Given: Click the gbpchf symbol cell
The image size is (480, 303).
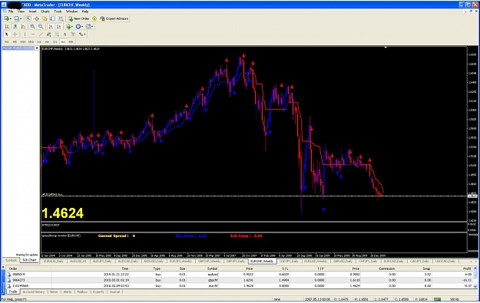Looking at the screenshot, I should 213,280.
